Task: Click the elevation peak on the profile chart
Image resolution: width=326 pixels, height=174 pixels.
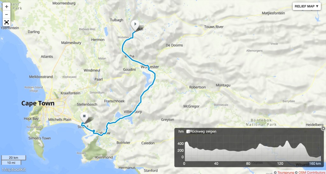Action: coord(287,142)
